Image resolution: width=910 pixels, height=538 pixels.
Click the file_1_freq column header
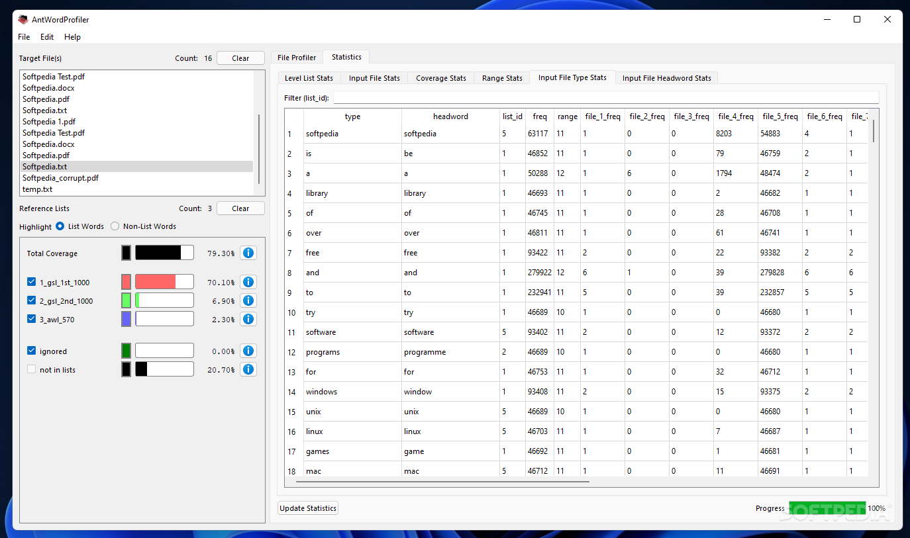pos(603,116)
